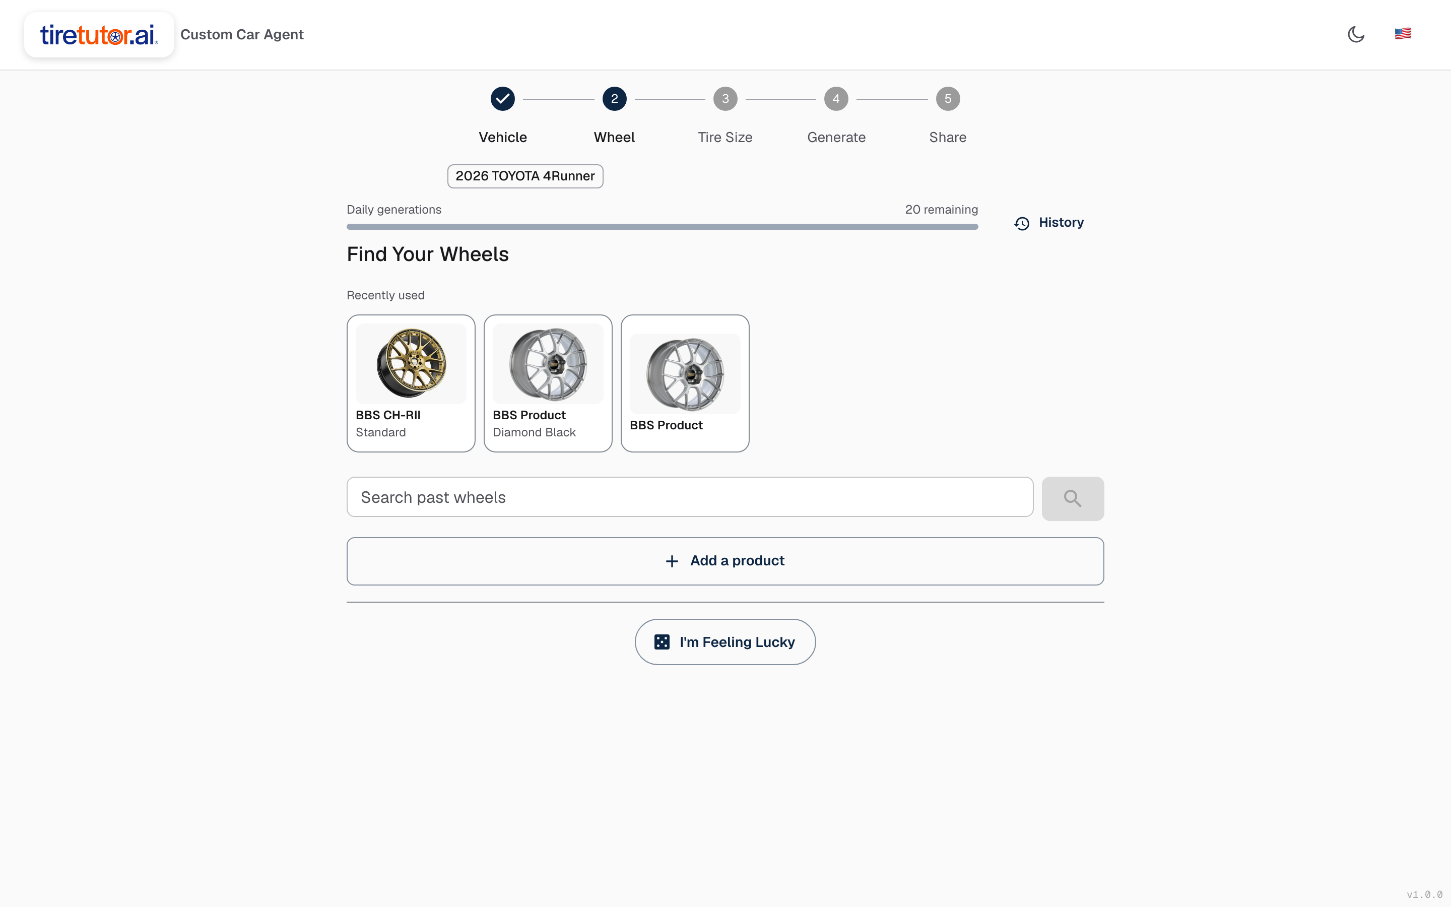Click the v1.0.0 version label

click(1425, 894)
